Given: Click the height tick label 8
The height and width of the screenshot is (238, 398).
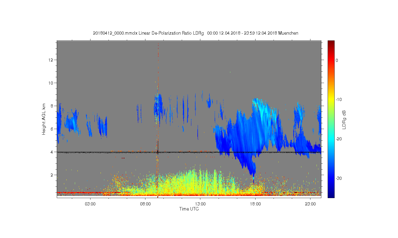Looking at the screenshot, I should 52,106.
